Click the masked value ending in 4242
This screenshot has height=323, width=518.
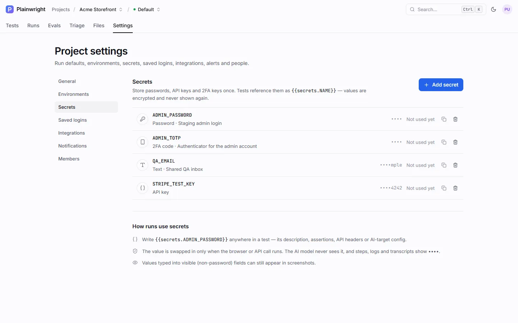pyautogui.click(x=391, y=188)
